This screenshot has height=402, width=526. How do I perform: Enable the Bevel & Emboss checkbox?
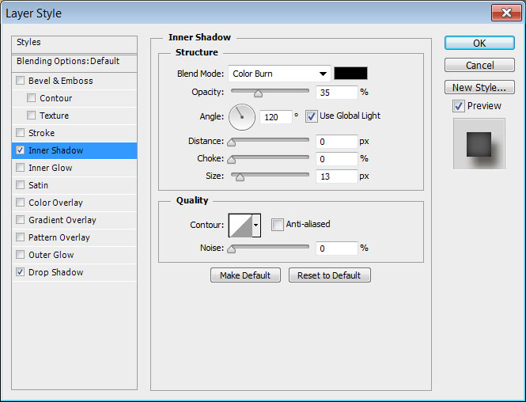click(x=21, y=81)
